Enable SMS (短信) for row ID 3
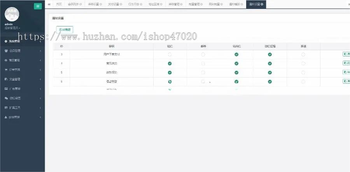This screenshot has width=350, height=172. click(170, 54)
